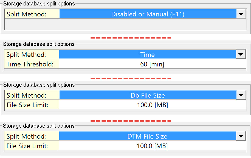Viewport: 251px width, 158px height.
Task: Expand the dropdown arrow next to Time method
Action: tap(241, 54)
